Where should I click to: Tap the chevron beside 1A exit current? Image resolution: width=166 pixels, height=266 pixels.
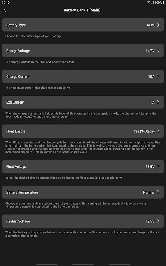tap(158, 102)
